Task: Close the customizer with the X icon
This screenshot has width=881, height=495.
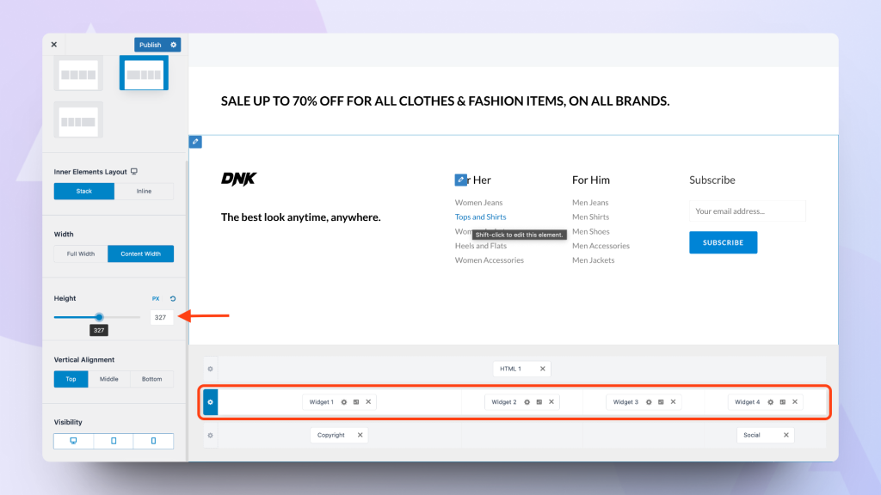Action: click(54, 45)
